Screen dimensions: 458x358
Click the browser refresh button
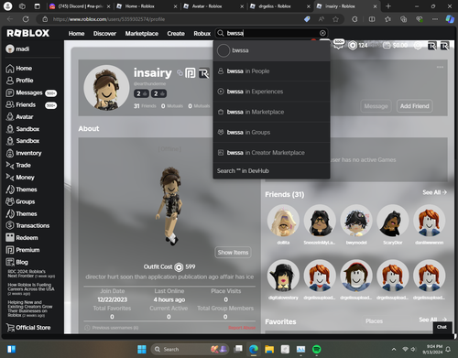[x=26, y=19]
